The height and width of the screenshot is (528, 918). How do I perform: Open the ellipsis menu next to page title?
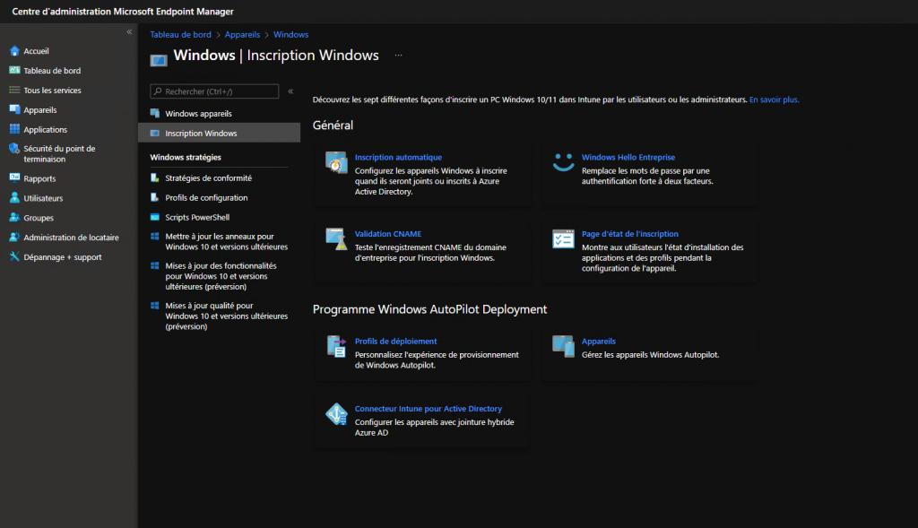(x=398, y=55)
